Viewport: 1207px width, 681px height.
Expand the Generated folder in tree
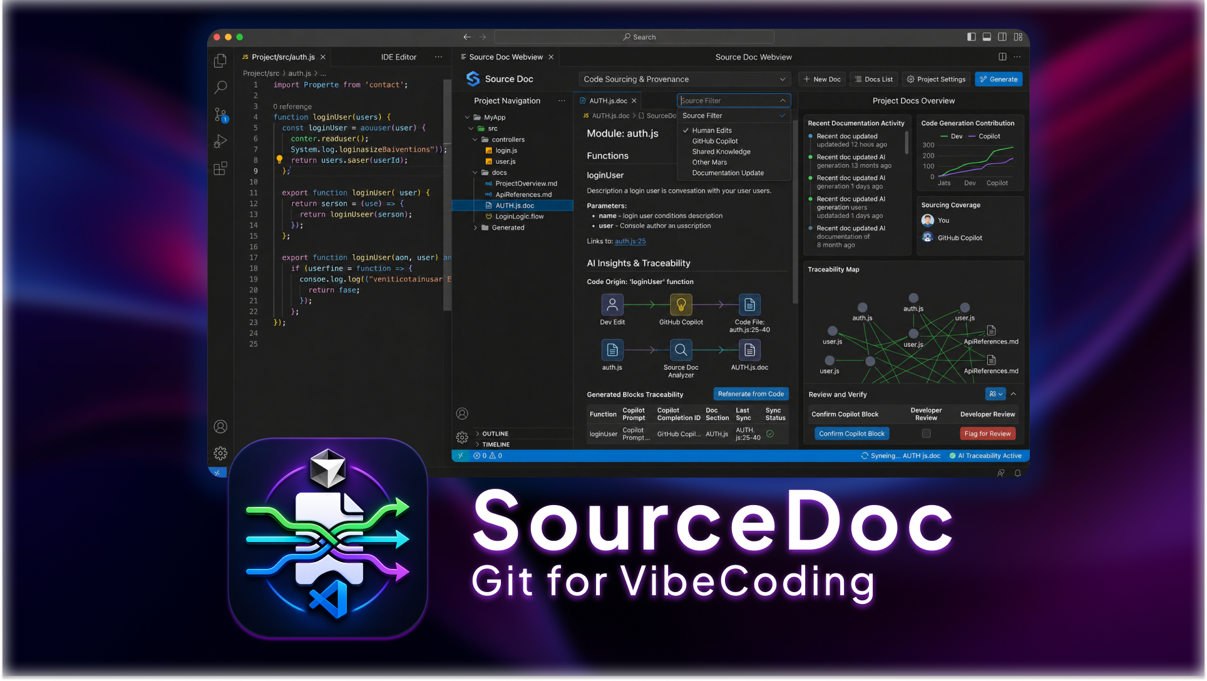pos(508,228)
